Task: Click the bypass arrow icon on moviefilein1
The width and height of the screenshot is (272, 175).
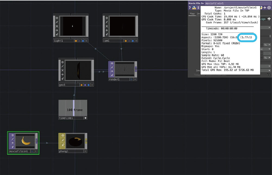Action: point(12,143)
